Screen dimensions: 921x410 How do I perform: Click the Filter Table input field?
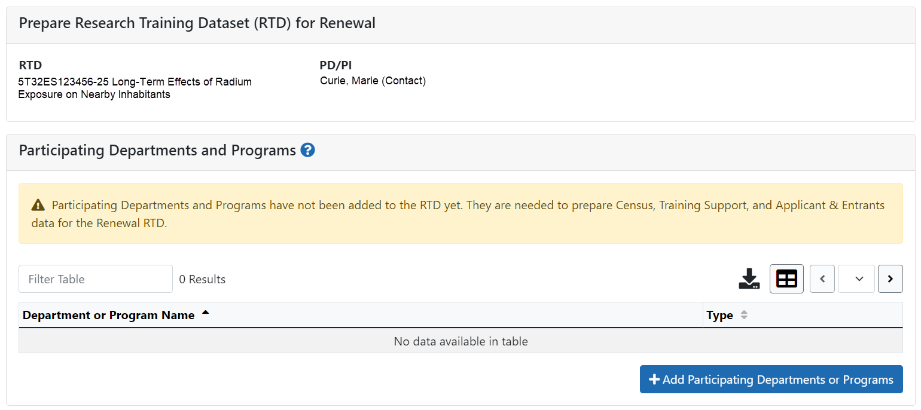tap(96, 279)
